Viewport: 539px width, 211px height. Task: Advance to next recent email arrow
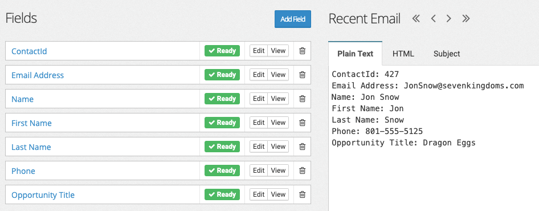pyautogui.click(x=448, y=19)
